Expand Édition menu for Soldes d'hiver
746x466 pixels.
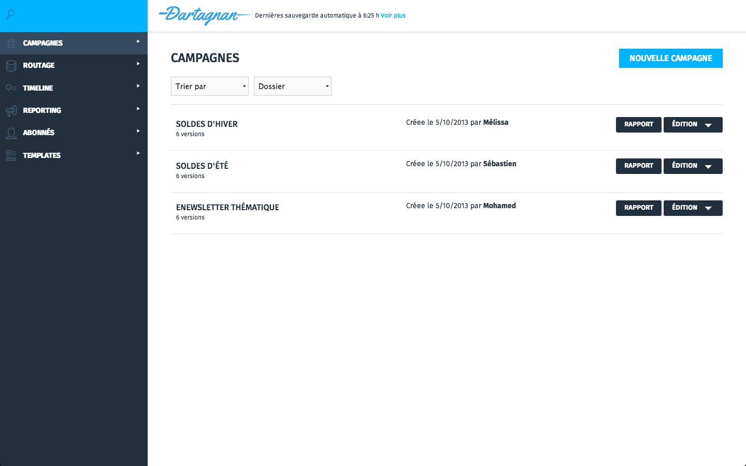tap(708, 125)
